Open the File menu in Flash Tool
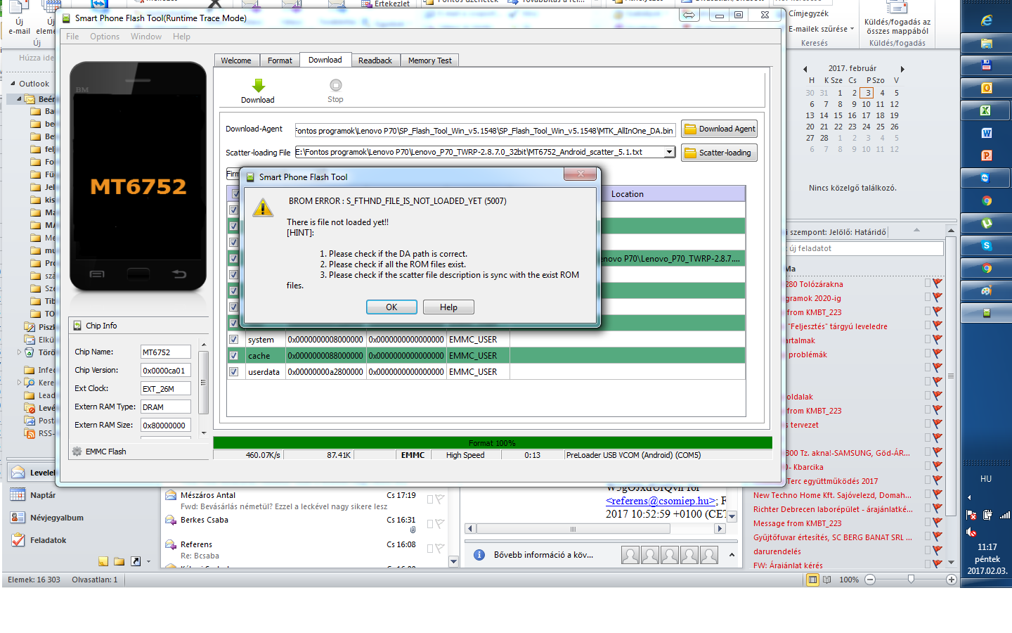1012x633 pixels. (x=72, y=37)
